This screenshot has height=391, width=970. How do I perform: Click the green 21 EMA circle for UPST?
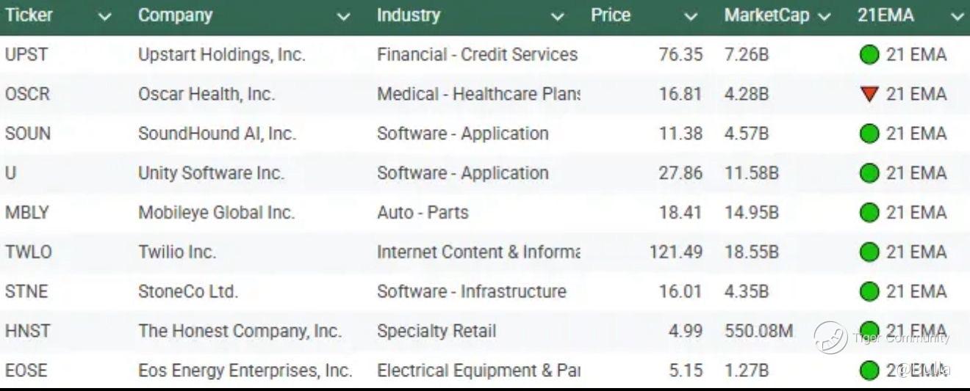(x=869, y=55)
